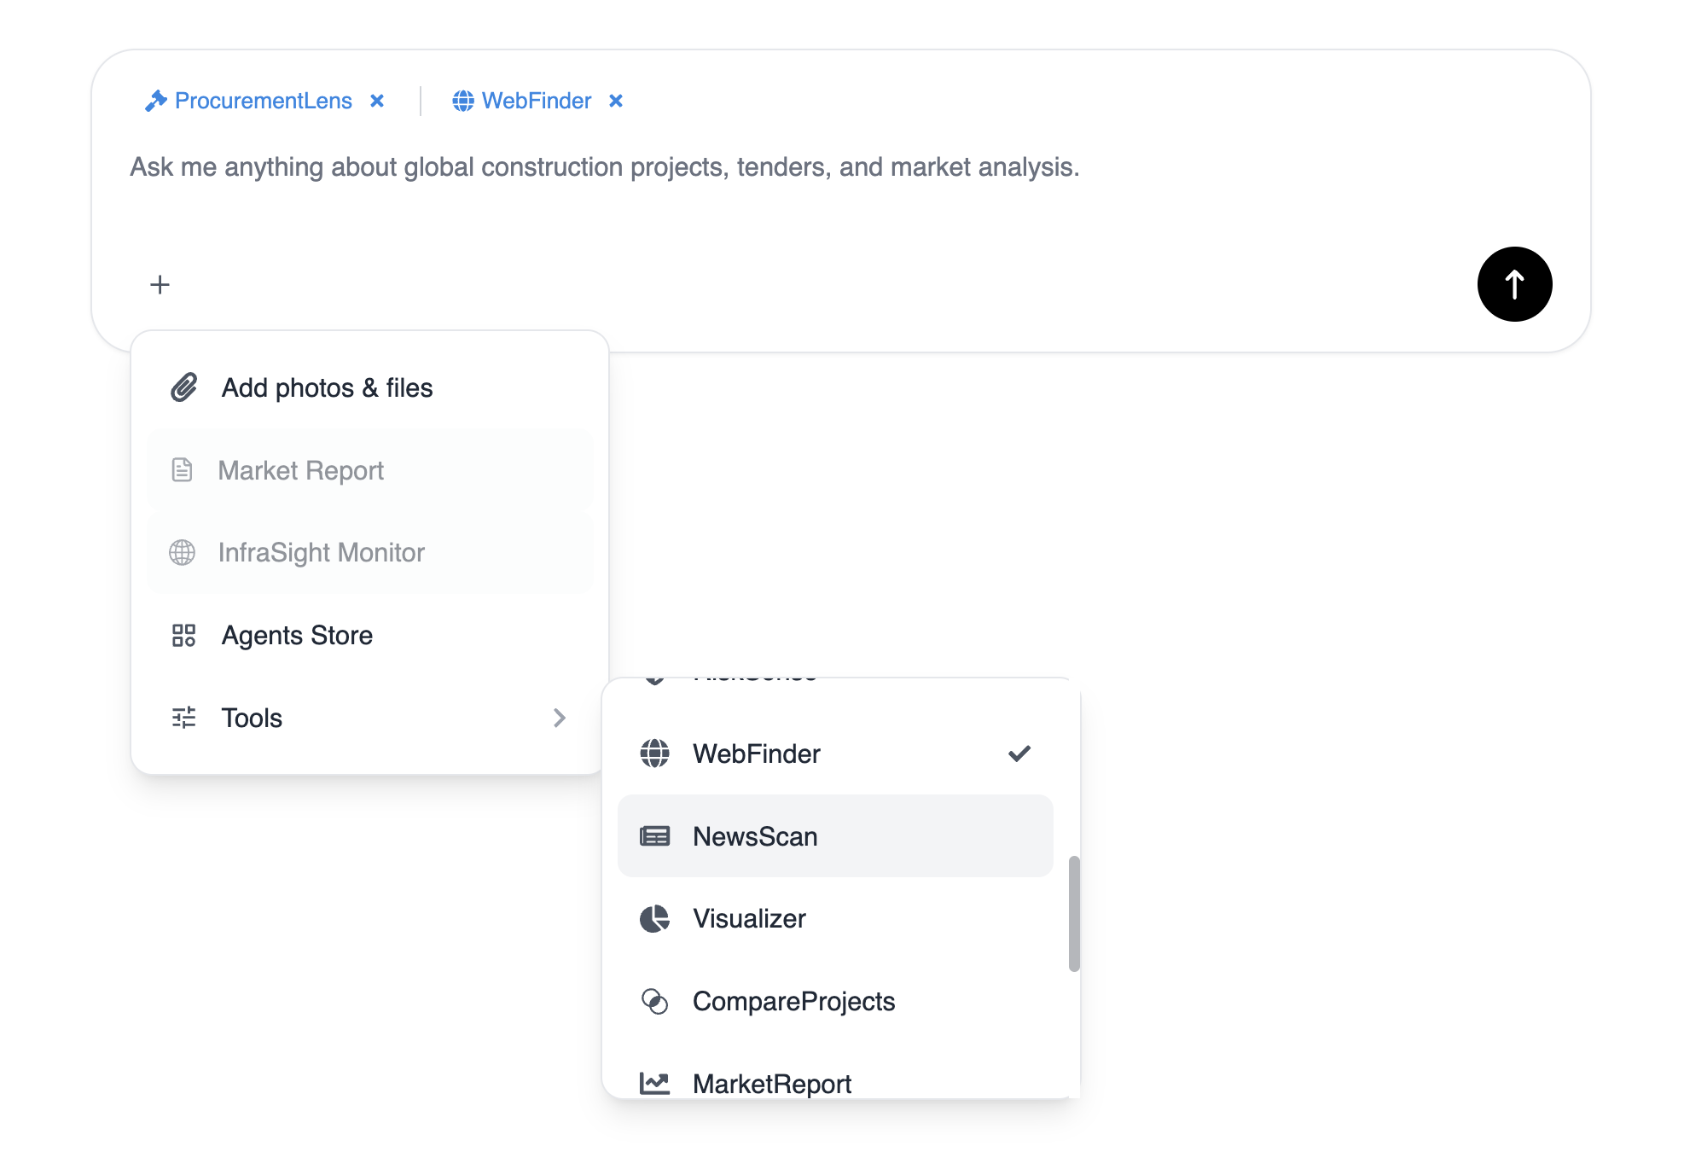Click the Agents Store grid icon
1684x1152 pixels.
(183, 636)
